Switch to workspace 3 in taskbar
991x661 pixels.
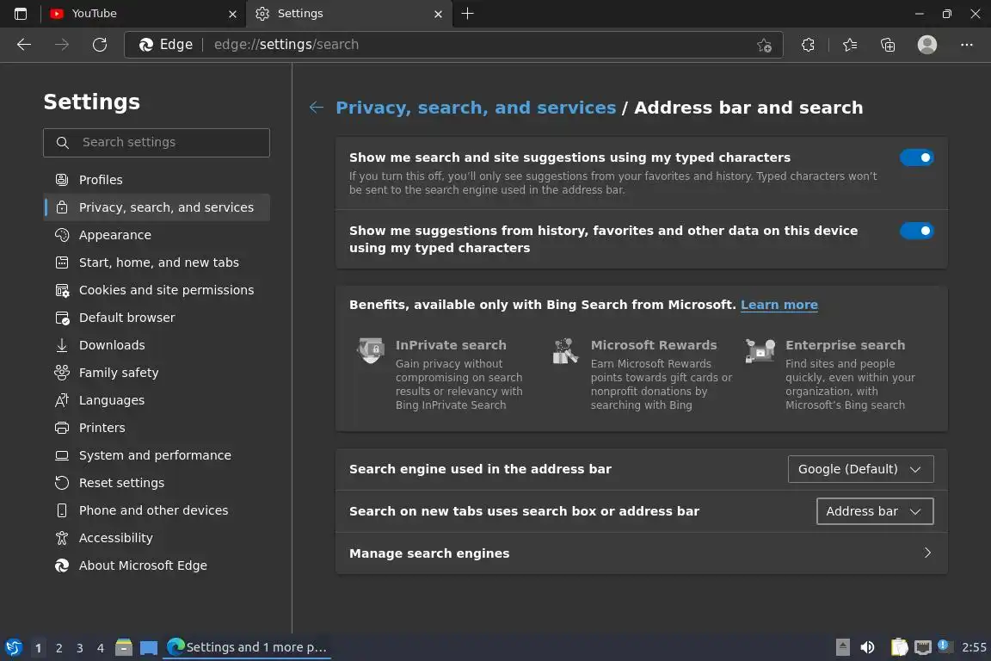click(x=80, y=648)
